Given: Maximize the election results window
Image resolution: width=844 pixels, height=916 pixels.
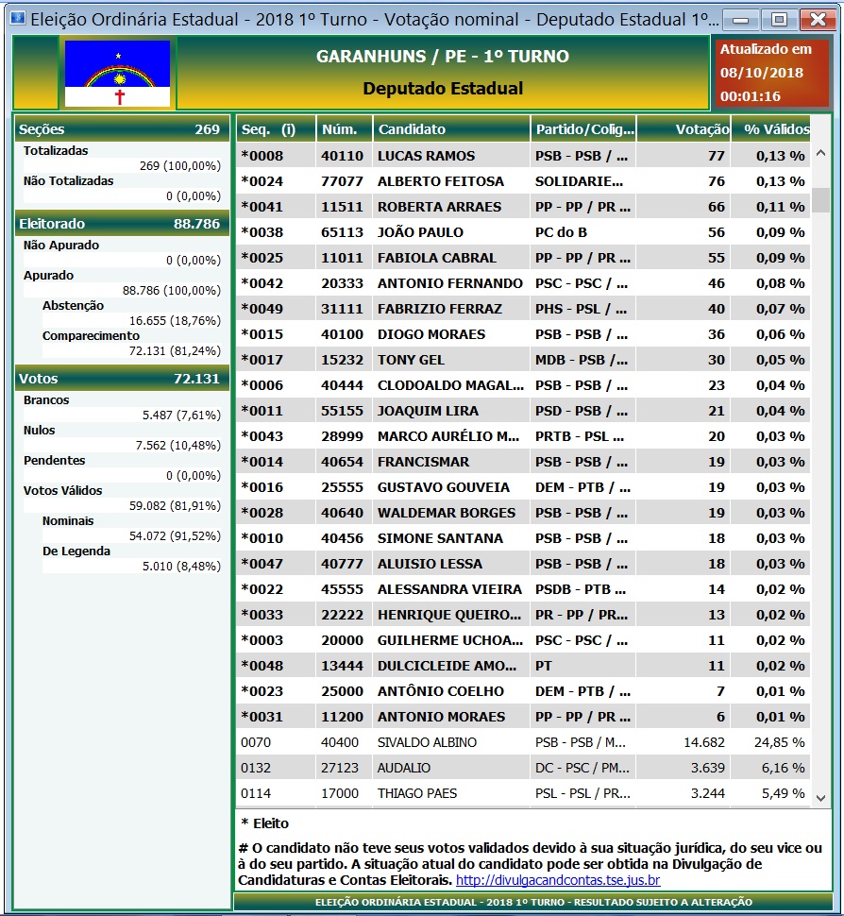Looking at the screenshot, I should (x=779, y=20).
